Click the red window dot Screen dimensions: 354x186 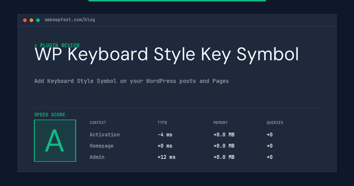(x=25, y=20)
